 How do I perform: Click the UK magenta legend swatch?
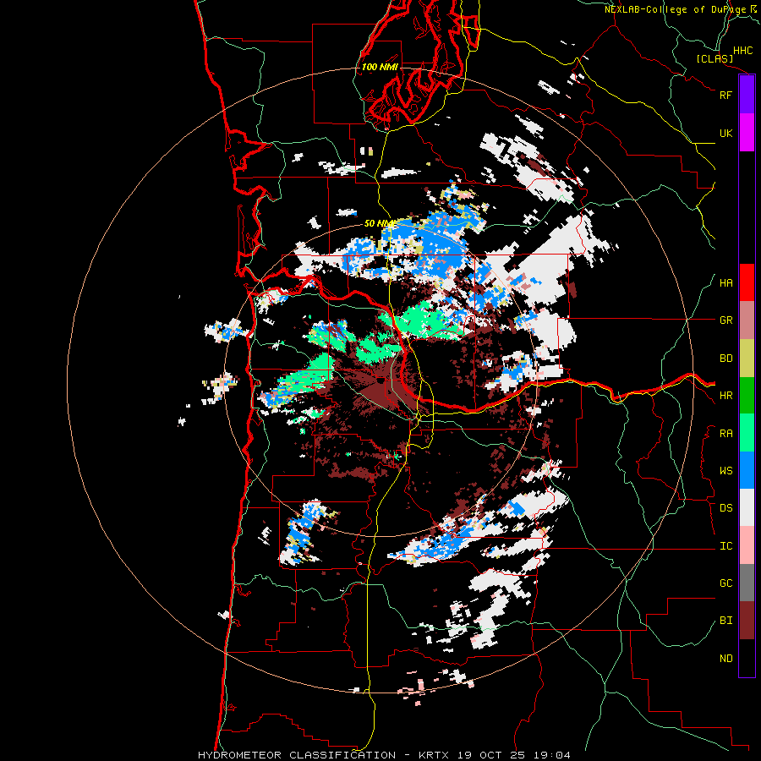coord(747,133)
